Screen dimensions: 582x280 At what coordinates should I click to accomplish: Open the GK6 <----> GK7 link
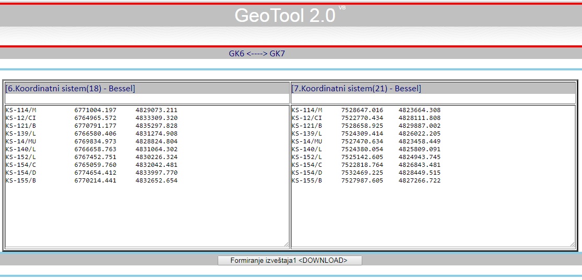[x=257, y=53]
